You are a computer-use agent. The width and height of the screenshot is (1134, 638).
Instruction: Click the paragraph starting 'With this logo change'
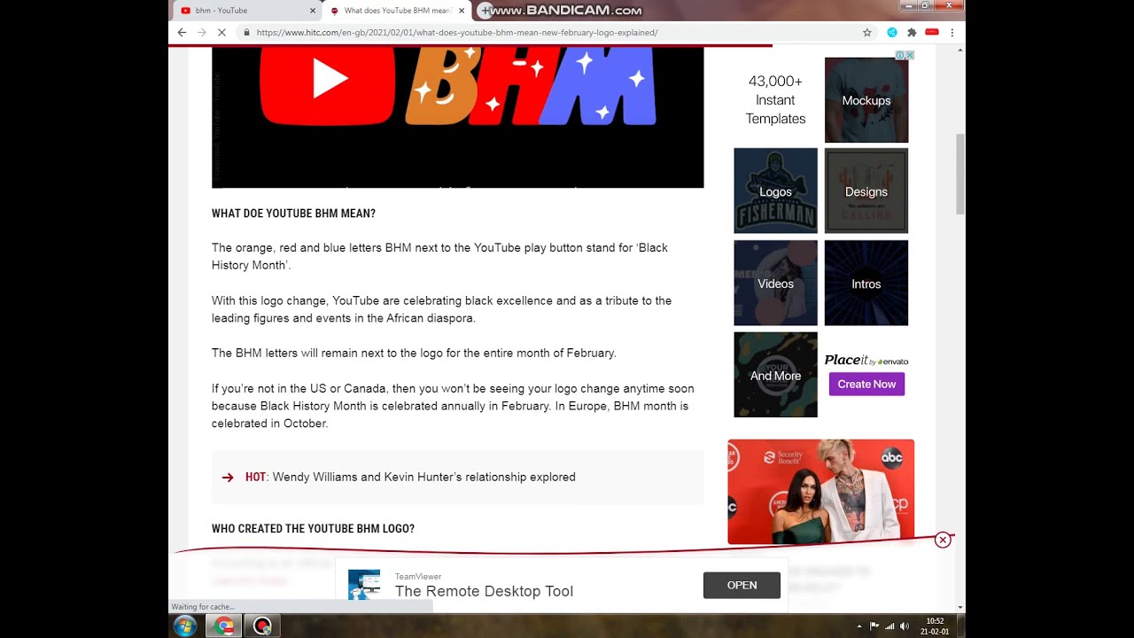(441, 309)
